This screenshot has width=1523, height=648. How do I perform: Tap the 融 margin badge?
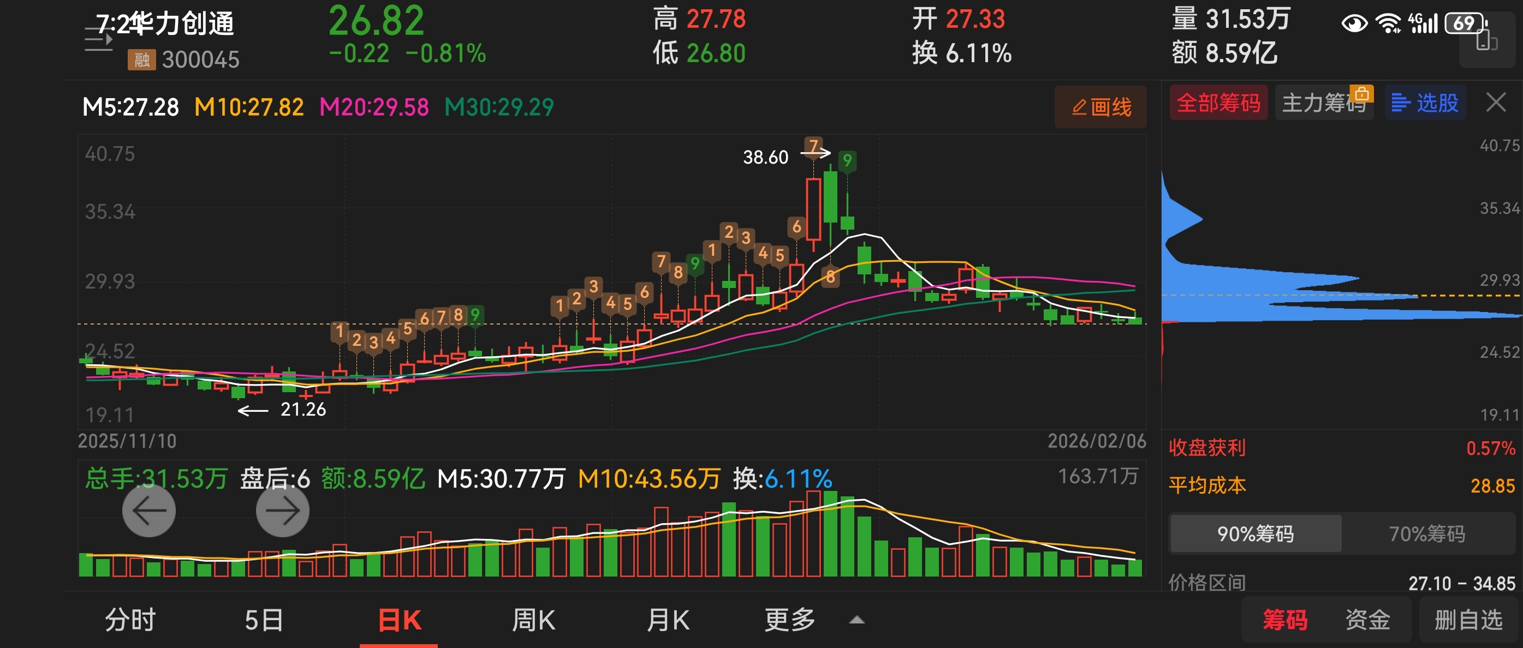pyautogui.click(x=141, y=59)
